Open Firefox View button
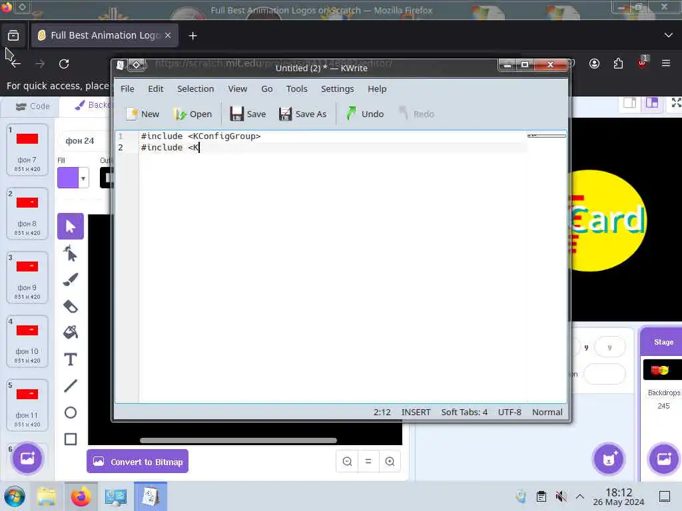 [13, 36]
